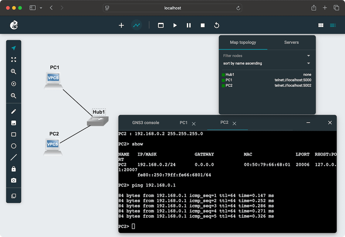Close the PC2 console tab
Image resolution: width=345 pixels, height=237 pixels.
234,124
